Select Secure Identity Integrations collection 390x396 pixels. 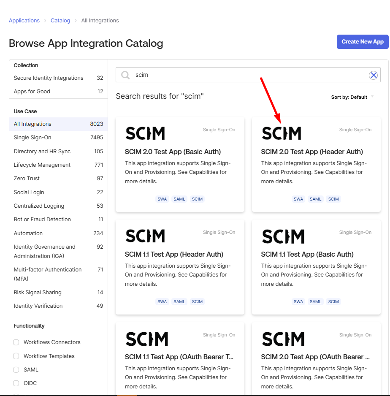tap(58, 78)
